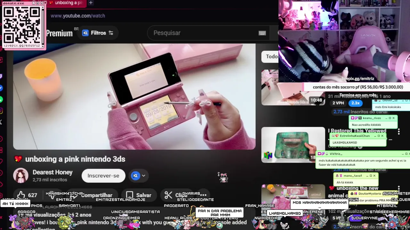Expand the blue IQ dropdown next to Inscrever-se
Image resolution: width=410 pixels, height=230 pixels.
[139, 176]
